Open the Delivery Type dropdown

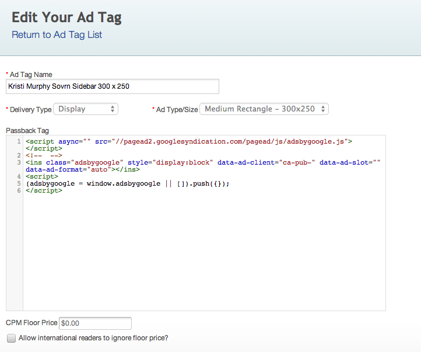click(86, 109)
